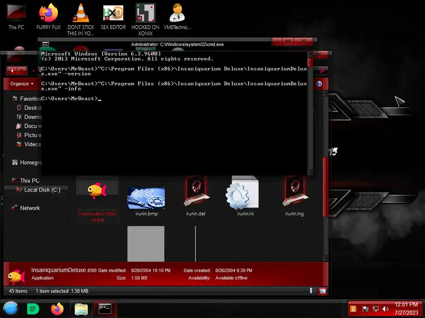The height and width of the screenshot is (318, 425).
Task: Open the This PC desktop icon
Action: (16, 17)
